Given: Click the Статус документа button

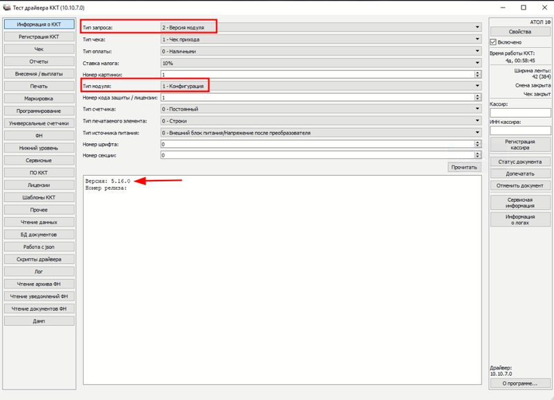Looking at the screenshot, I should click(x=519, y=162).
